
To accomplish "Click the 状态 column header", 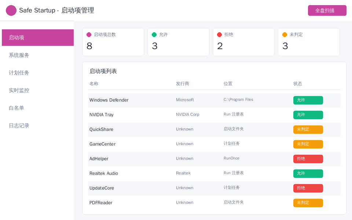I will 298,84.
